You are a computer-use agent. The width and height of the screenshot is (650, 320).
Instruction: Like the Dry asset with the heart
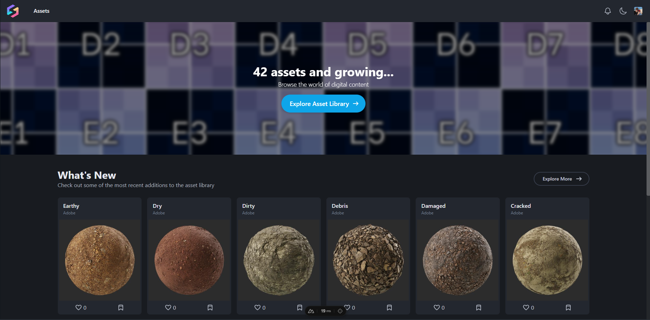(168, 308)
